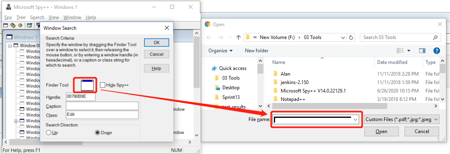Click the Processes toolbar icon in Spy++
Screen dimensions: 450x154
coord(13,25)
